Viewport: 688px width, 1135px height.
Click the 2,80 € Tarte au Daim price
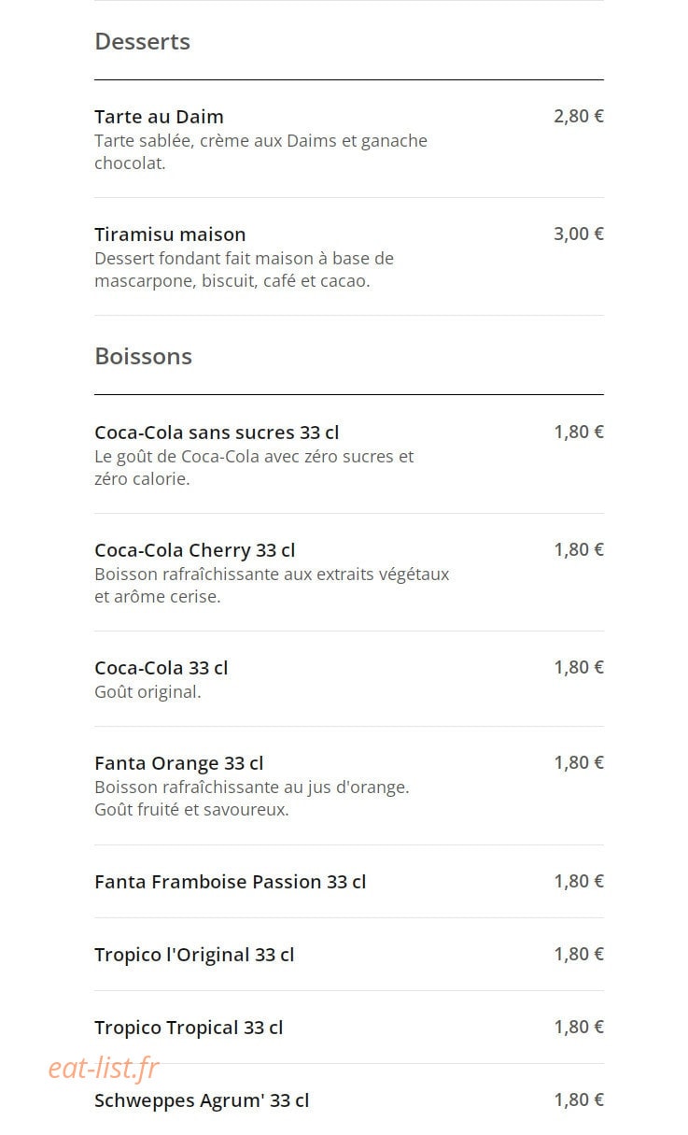pos(579,117)
